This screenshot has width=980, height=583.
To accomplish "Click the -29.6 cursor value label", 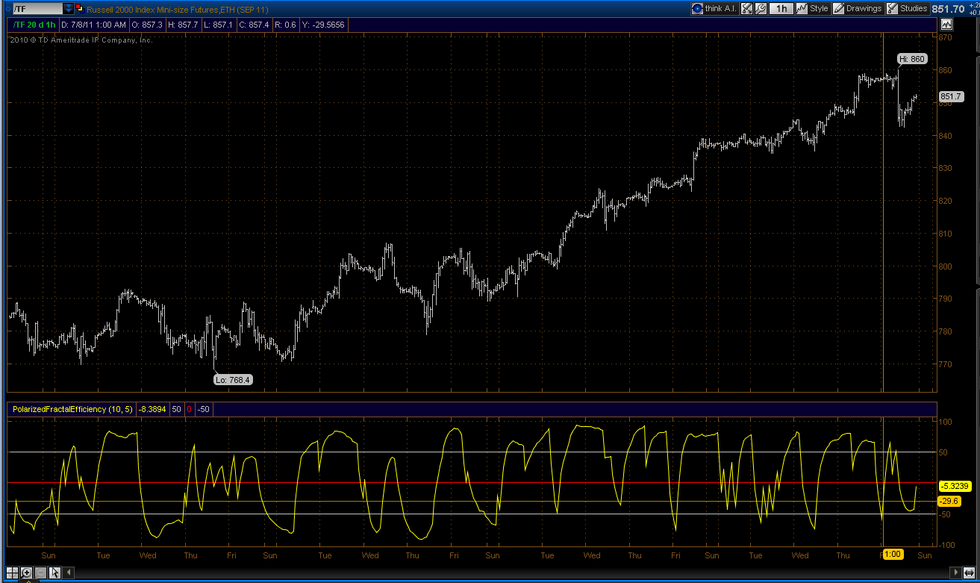I will [x=949, y=501].
